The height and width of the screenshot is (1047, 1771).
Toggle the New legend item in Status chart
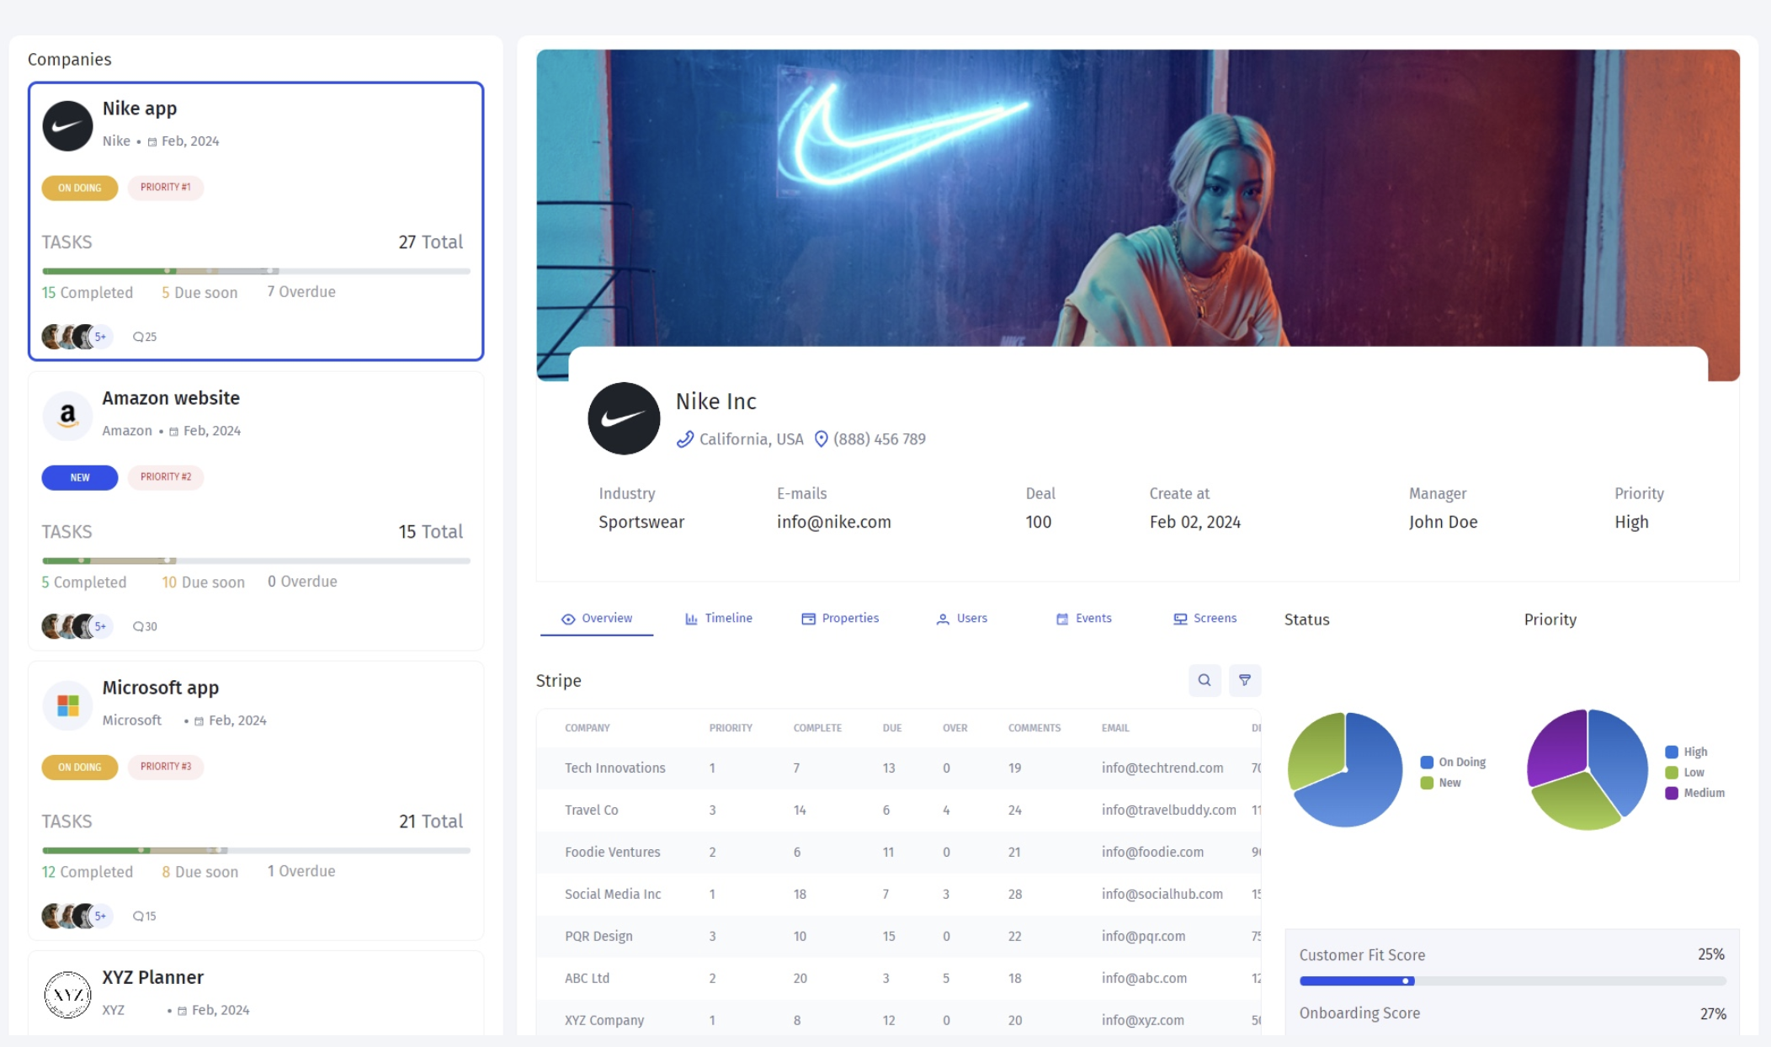click(x=1441, y=783)
